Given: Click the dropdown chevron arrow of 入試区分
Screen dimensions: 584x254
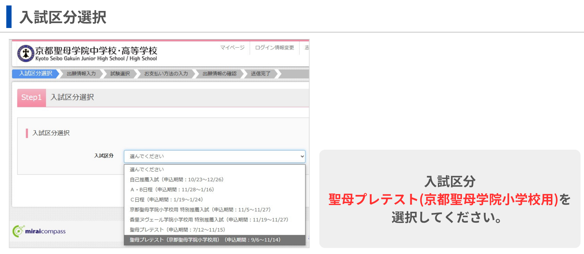Looking at the screenshot, I should pos(302,156).
